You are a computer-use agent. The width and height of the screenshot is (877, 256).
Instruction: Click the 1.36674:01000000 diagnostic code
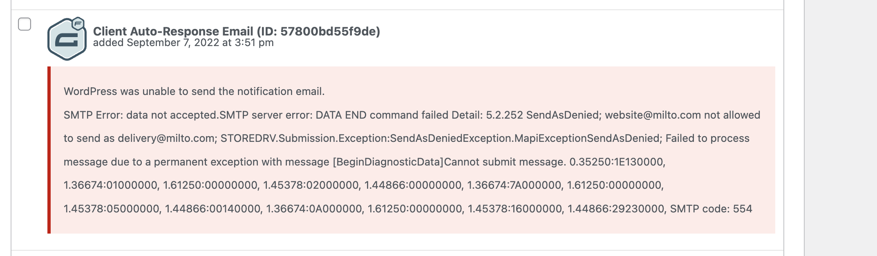111,185
